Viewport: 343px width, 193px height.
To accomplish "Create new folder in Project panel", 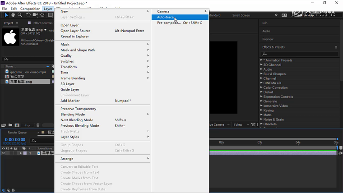I will coord(10,125).
